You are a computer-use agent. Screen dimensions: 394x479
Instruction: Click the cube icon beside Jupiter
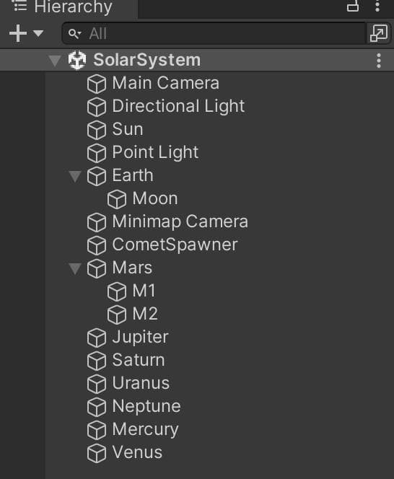point(97,338)
